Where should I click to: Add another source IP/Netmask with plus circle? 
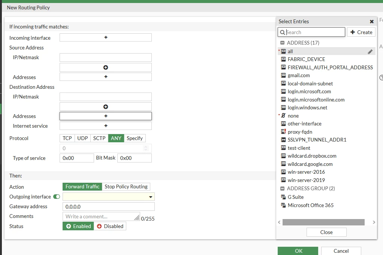(106, 67)
